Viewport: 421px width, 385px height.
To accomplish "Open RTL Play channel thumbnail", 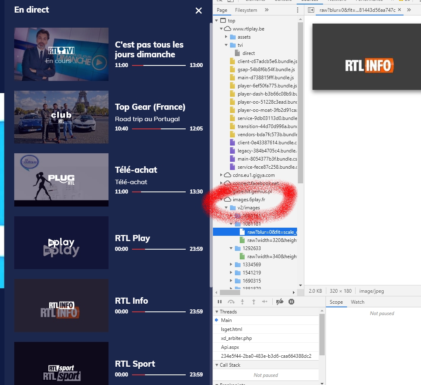I will pyautogui.click(x=61, y=243).
